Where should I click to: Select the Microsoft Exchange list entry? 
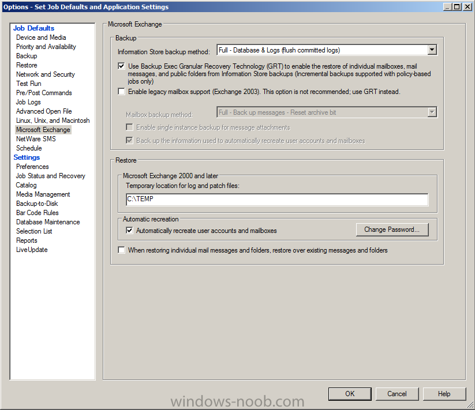[43, 130]
